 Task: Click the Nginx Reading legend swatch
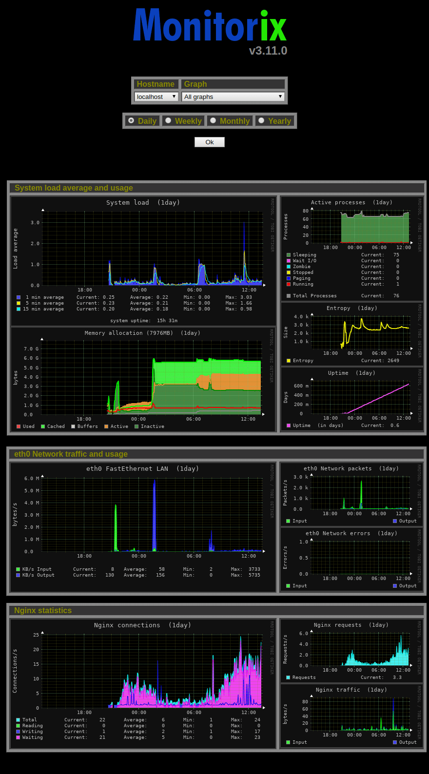(18, 726)
